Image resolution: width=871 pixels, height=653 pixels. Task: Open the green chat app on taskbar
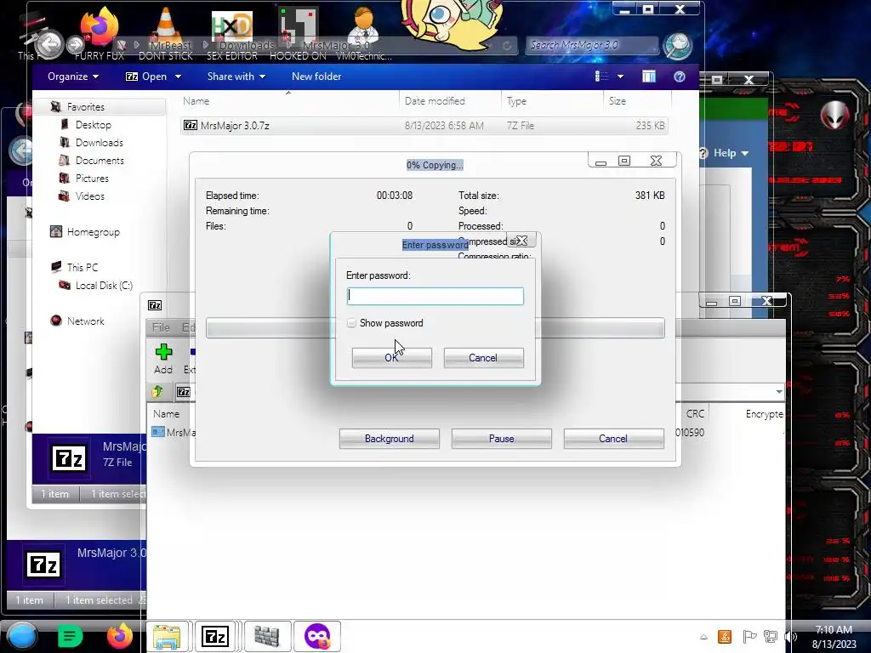(70, 636)
